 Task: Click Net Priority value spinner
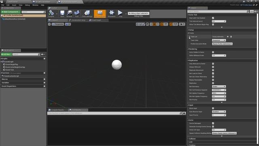[219, 100]
